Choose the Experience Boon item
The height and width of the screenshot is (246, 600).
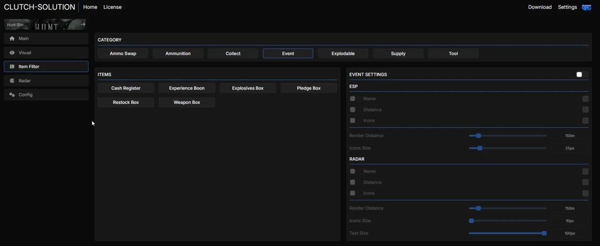click(187, 88)
